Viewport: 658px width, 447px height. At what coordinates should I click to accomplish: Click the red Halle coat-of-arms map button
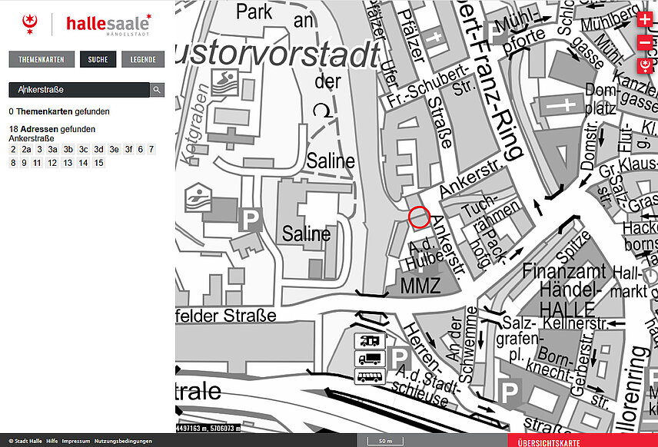pyautogui.click(x=646, y=63)
